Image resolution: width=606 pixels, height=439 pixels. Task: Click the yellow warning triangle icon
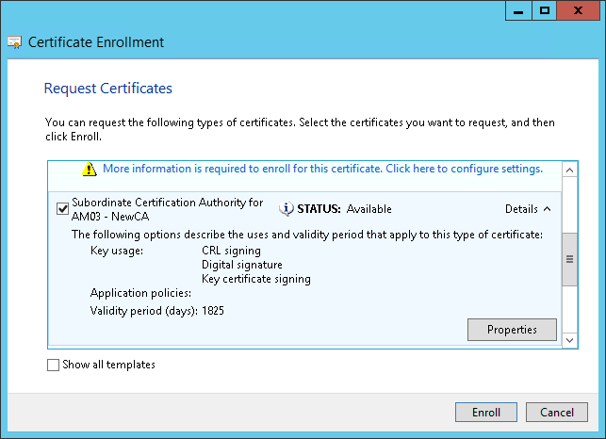point(89,170)
